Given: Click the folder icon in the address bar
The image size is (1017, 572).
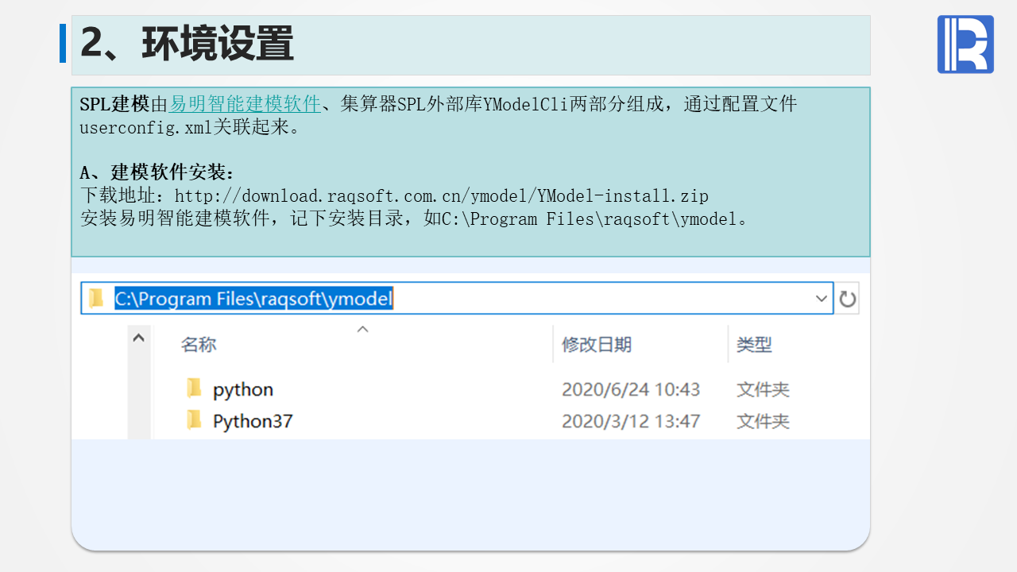Looking at the screenshot, I should (96, 299).
